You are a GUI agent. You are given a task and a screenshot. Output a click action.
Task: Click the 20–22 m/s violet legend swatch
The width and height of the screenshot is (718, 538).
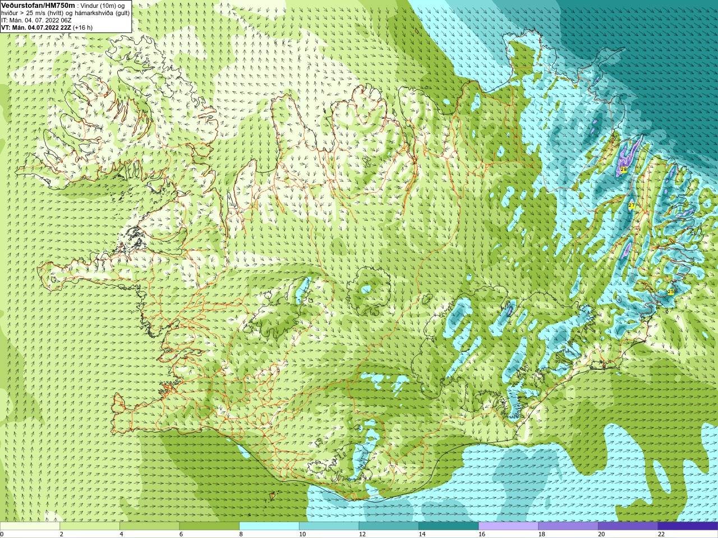[628, 526]
